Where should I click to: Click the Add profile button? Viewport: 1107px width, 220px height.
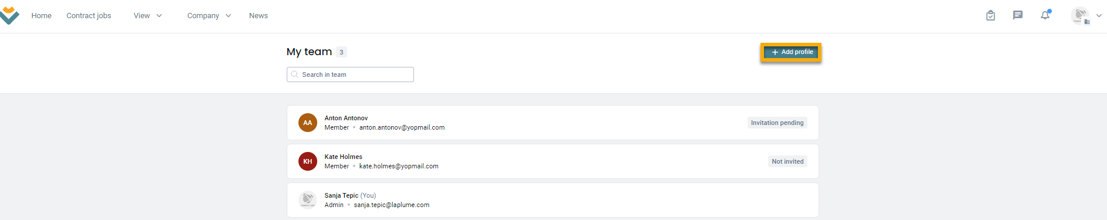[792, 52]
